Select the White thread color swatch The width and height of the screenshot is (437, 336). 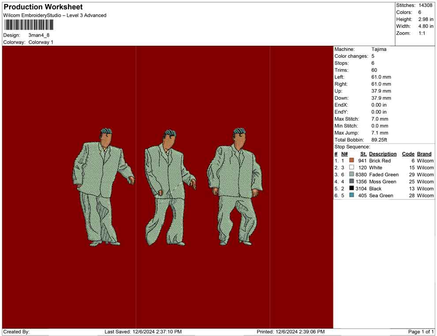(351, 168)
